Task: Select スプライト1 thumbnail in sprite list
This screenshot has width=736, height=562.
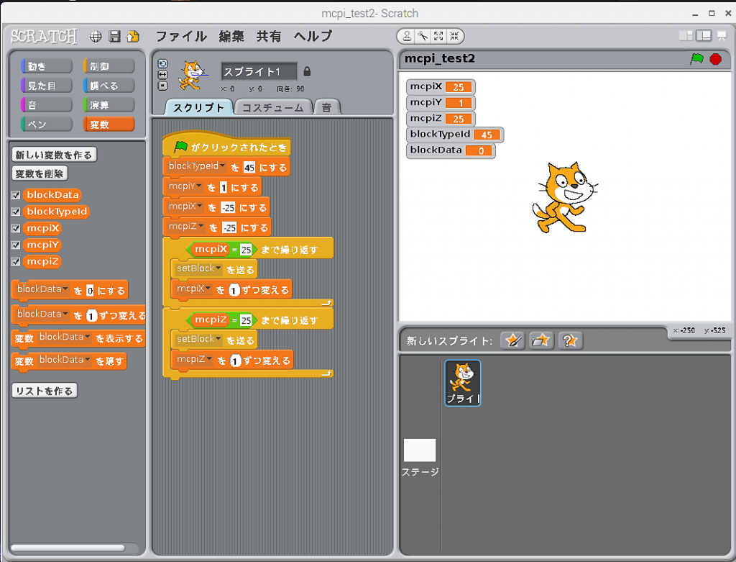Action: pos(463,383)
